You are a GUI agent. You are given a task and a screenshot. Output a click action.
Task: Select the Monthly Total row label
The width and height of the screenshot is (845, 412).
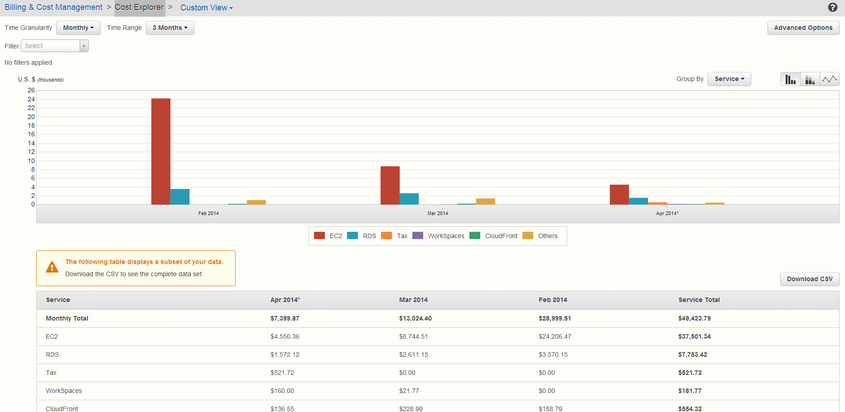pyautogui.click(x=67, y=318)
